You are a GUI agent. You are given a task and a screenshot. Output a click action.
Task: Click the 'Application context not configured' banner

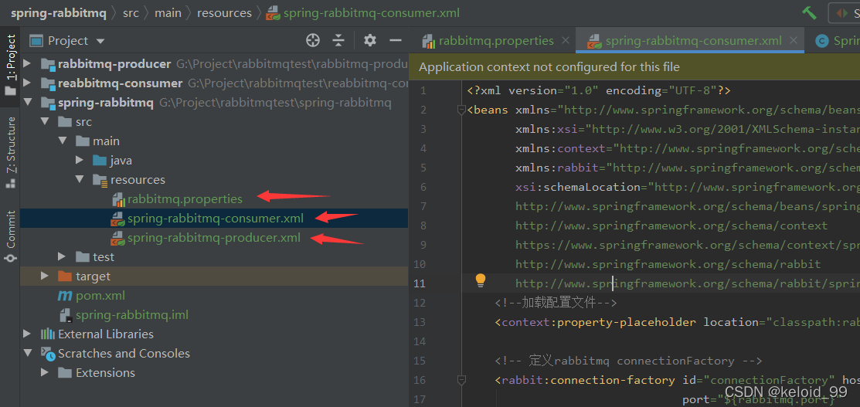coord(634,67)
